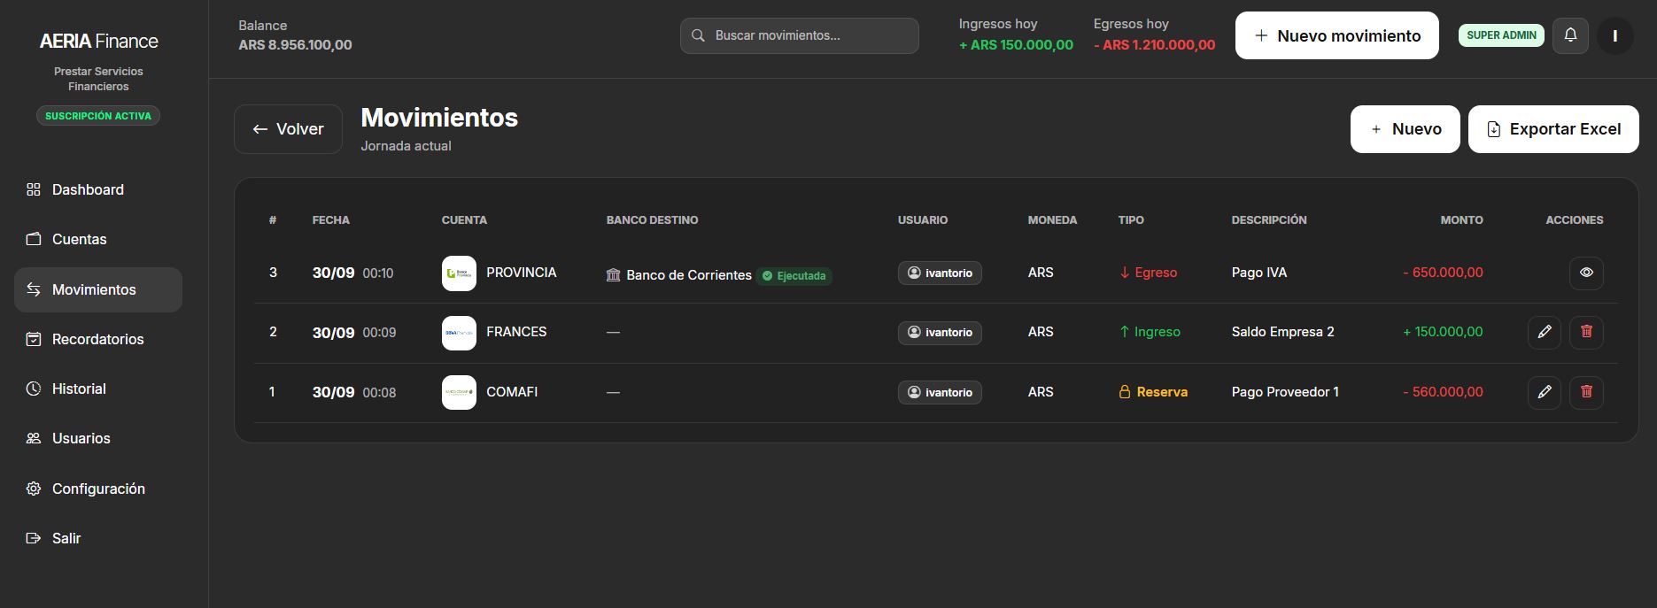Edit the Pago Proveedor 1 movement
This screenshot has height=608, width=1657.
[x=1545, y=392]
